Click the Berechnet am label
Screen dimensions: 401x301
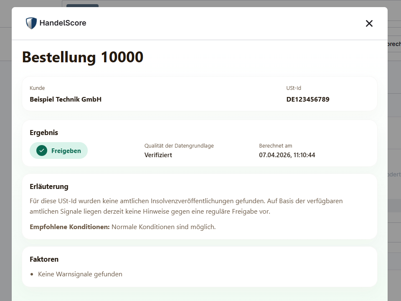(x=275, y=145)
